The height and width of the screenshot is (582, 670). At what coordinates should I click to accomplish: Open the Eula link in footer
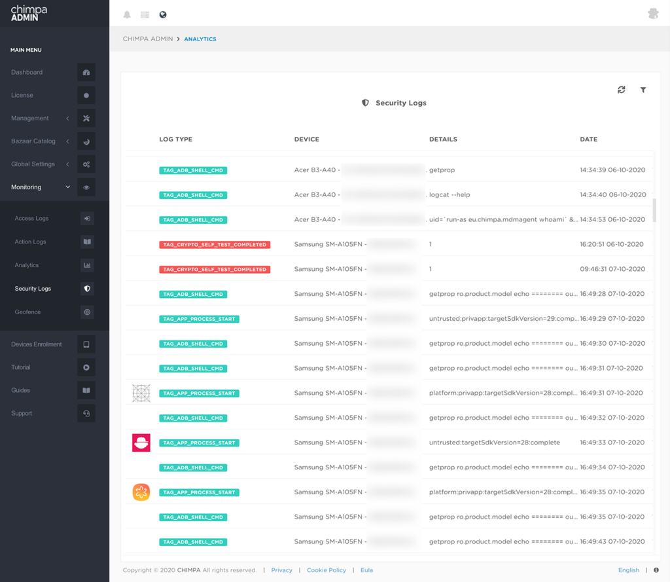(x=366, y=570)
